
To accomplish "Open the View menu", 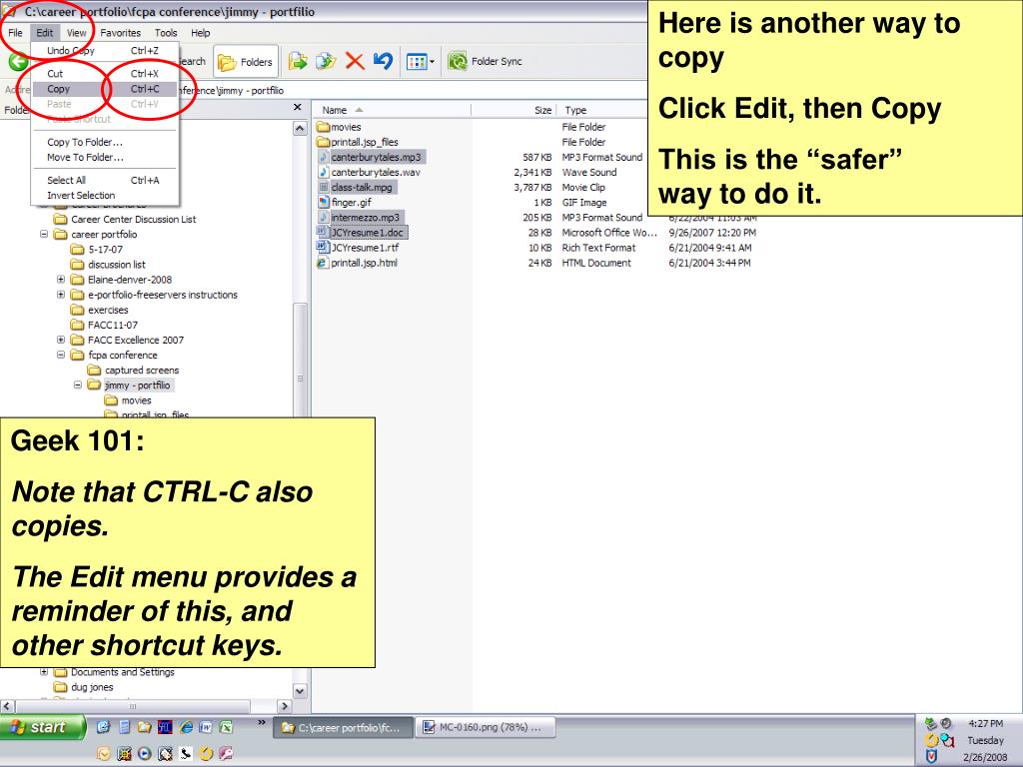I will pyautogui.click(x=76, y=33).
